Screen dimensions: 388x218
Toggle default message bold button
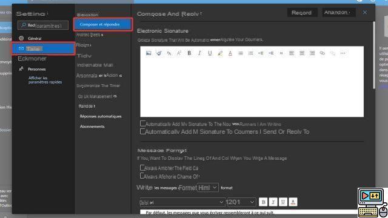263,202
